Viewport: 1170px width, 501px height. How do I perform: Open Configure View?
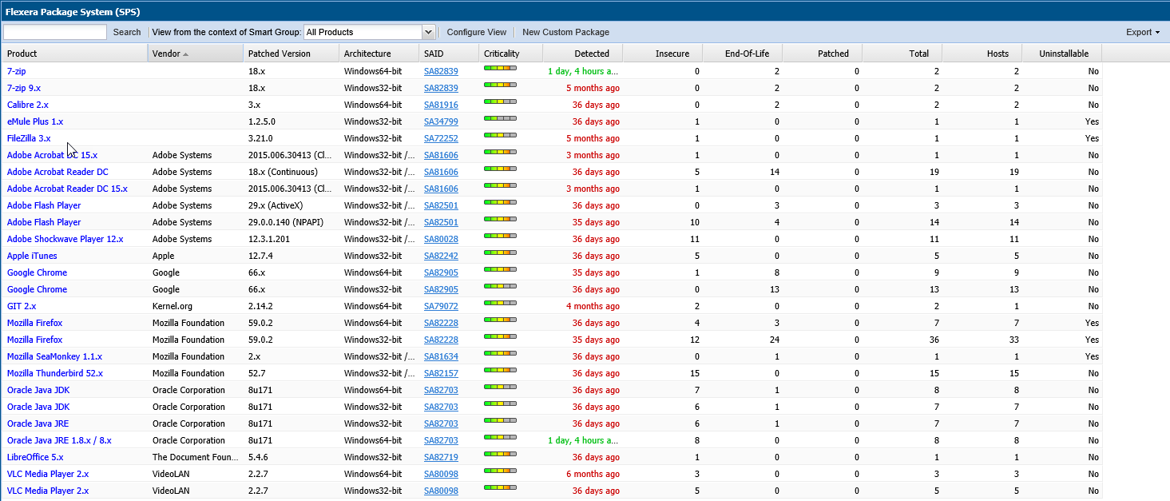[x=476, y=32]
